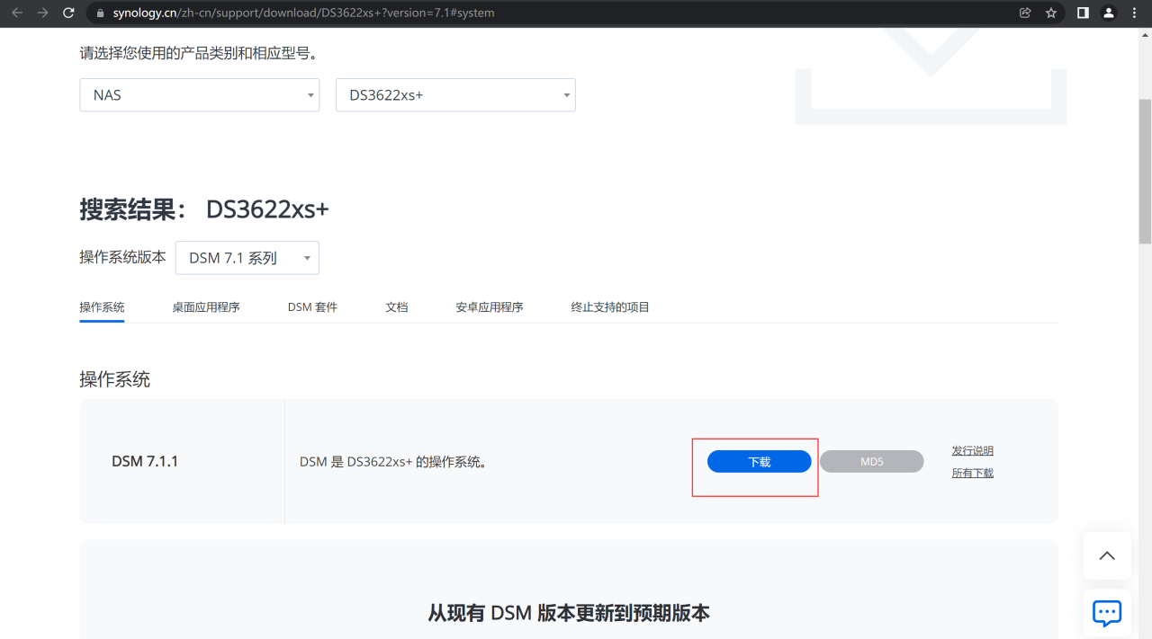Open the Chrome profile avatar
The width and height of the screenshot is (1152, 639).
[x=1109, y=13]
